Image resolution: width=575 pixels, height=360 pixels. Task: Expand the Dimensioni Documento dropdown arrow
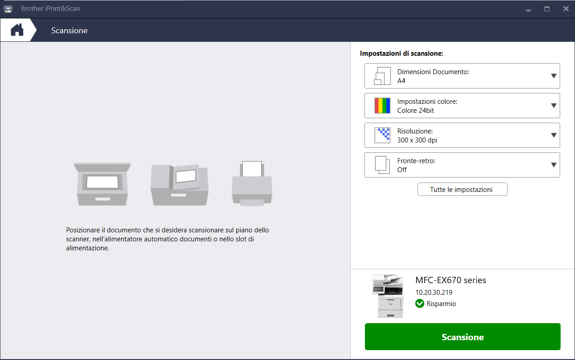[x=554, y=76]
